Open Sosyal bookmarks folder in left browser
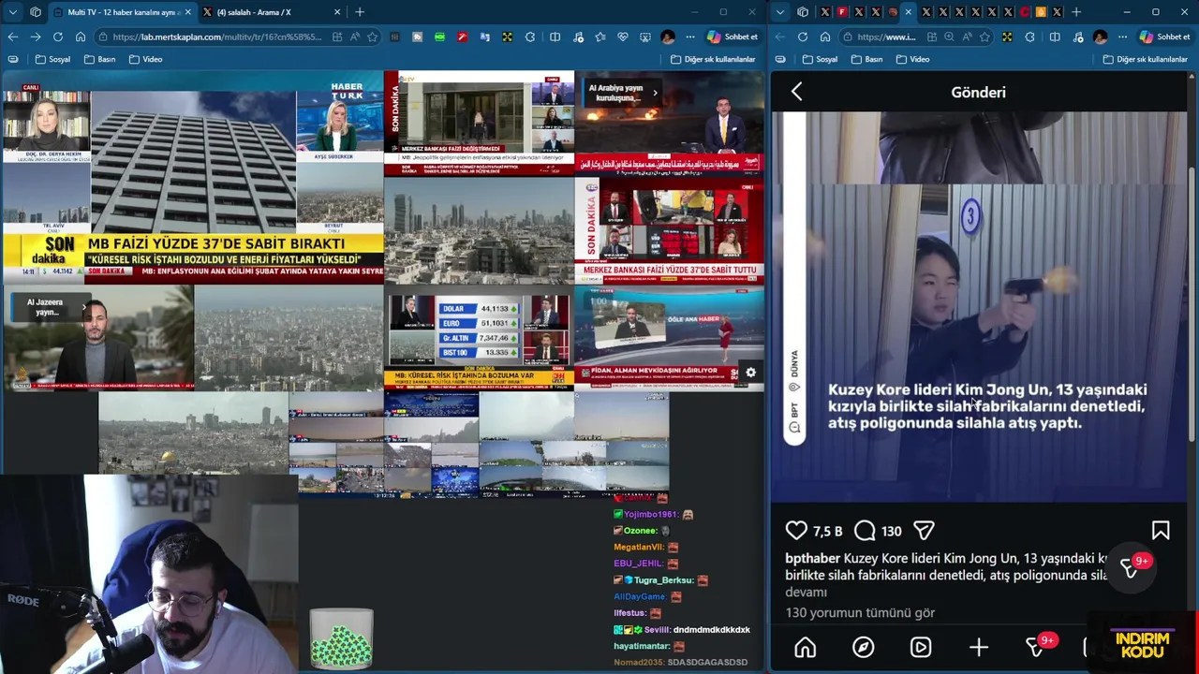The height and width of the screenshot is (674, 1199). (52, 59)
